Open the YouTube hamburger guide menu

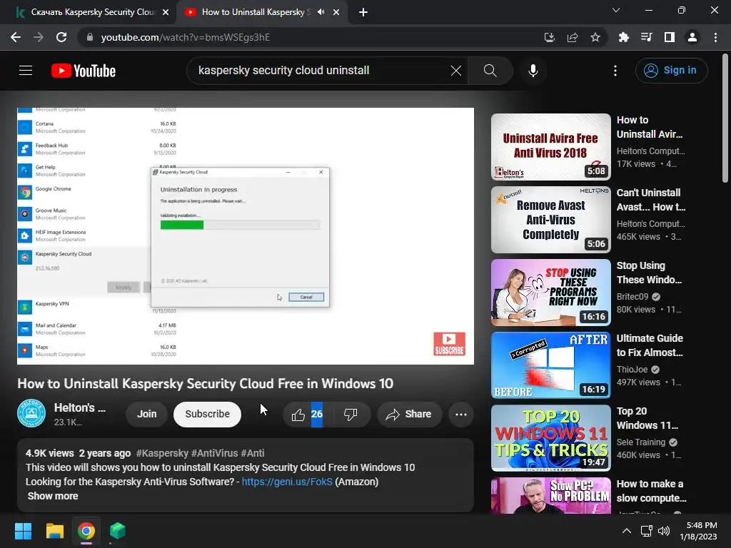coord(26,71)
